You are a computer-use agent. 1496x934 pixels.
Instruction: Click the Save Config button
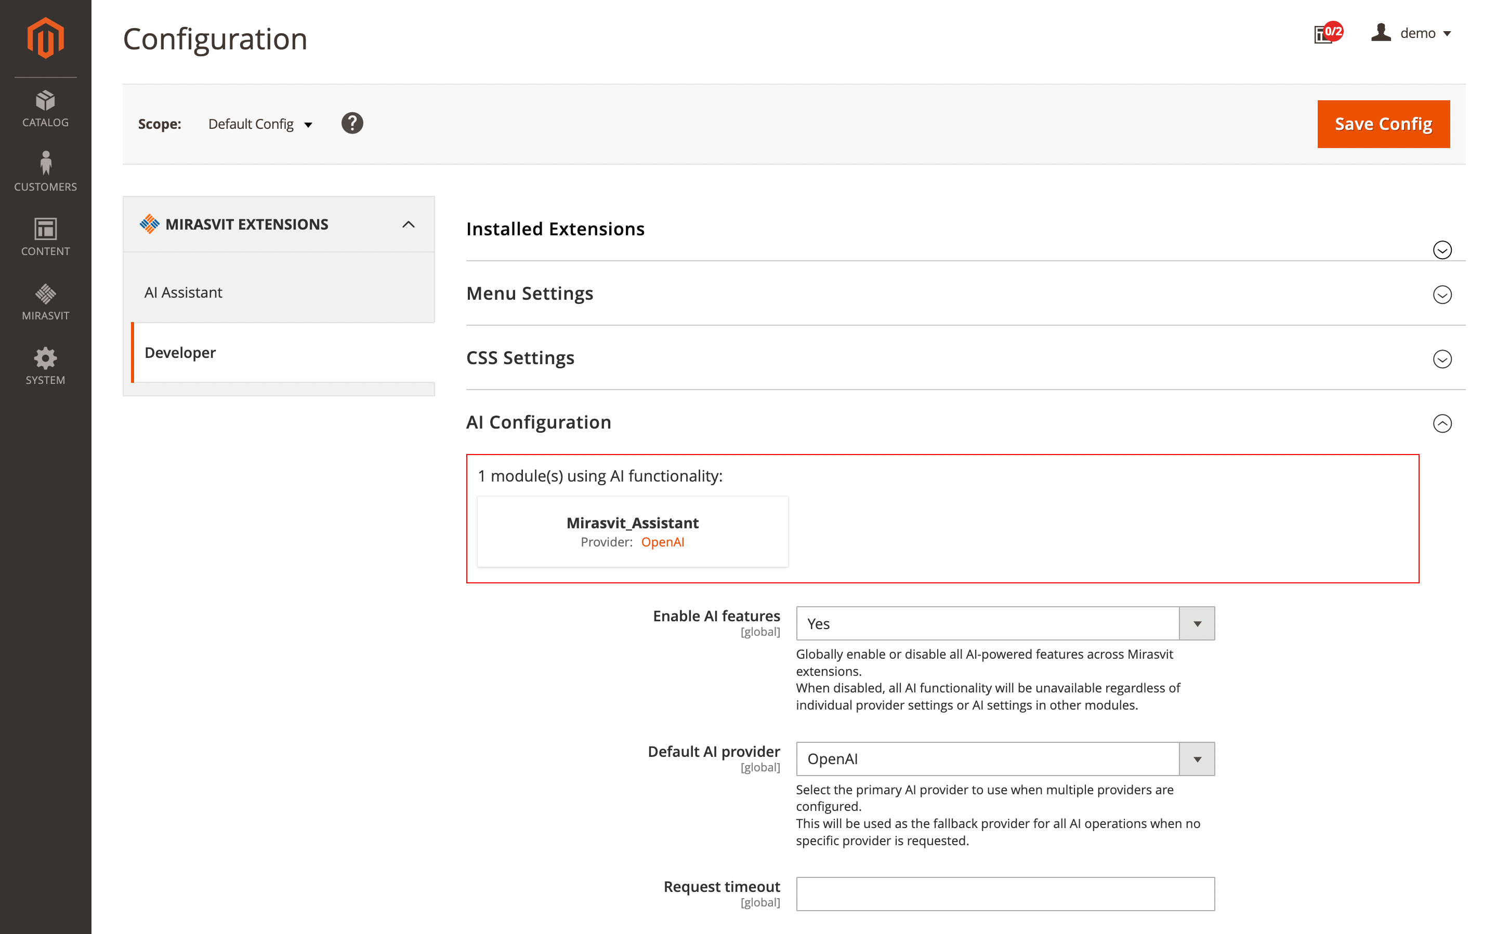point(1383,124)
